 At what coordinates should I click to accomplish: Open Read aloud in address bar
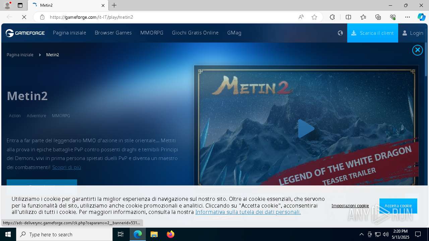301,17
